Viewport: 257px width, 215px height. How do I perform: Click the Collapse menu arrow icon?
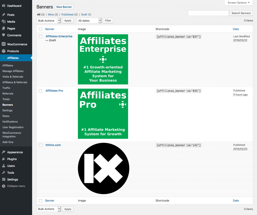[4, 186]
